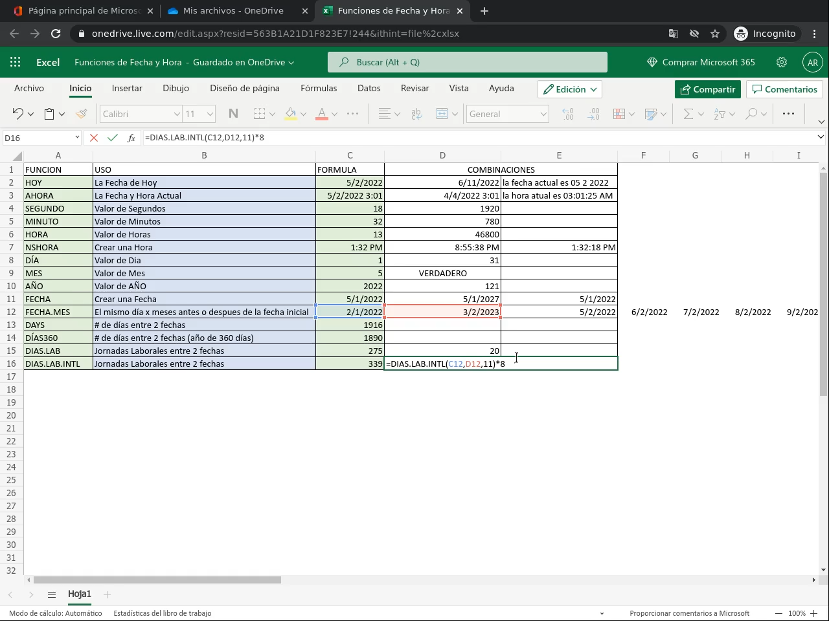Click the AutoSum sigma icon
The width and height of the screenshot is (829, 621).
(688, 114)
